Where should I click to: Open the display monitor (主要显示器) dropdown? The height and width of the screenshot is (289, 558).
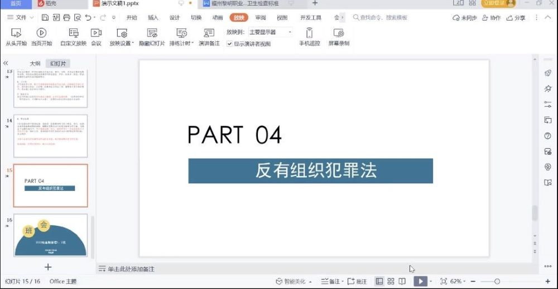click(271, 32)
